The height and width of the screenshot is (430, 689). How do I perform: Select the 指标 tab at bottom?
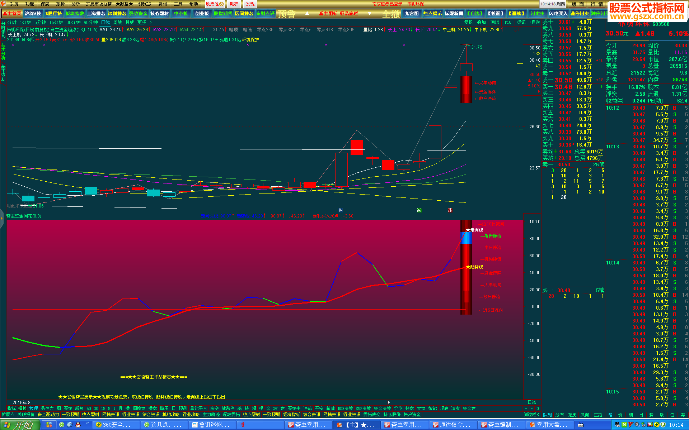[x=11, y=408]
